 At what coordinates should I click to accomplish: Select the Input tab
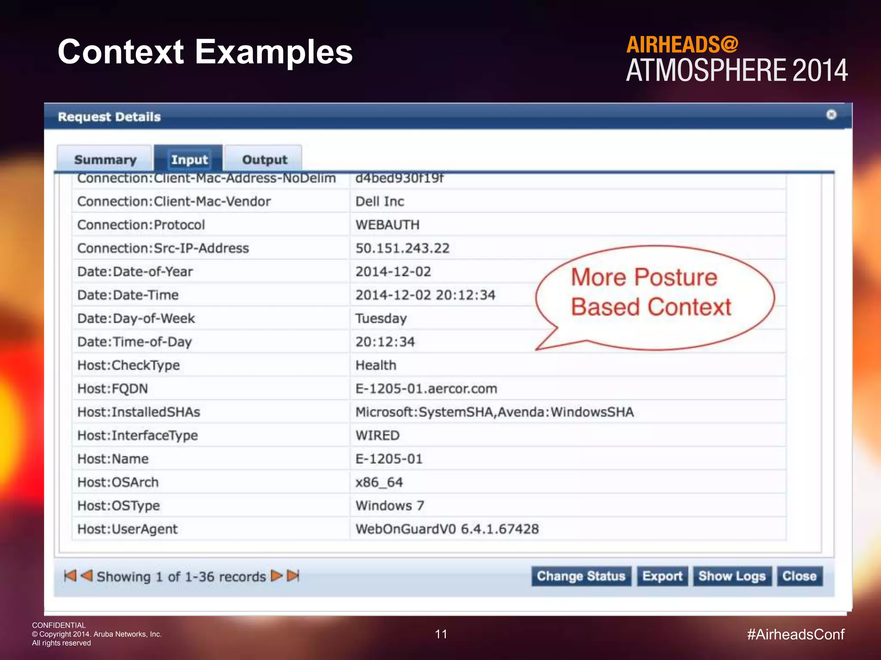point(188,159)
